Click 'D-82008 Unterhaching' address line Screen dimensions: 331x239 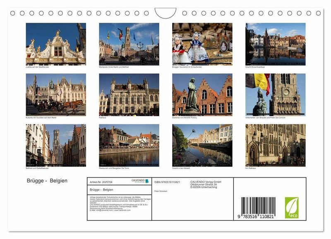pos(204,187)
